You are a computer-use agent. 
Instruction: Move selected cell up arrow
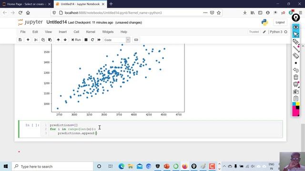pyautogui.click(x=58, y=40)
